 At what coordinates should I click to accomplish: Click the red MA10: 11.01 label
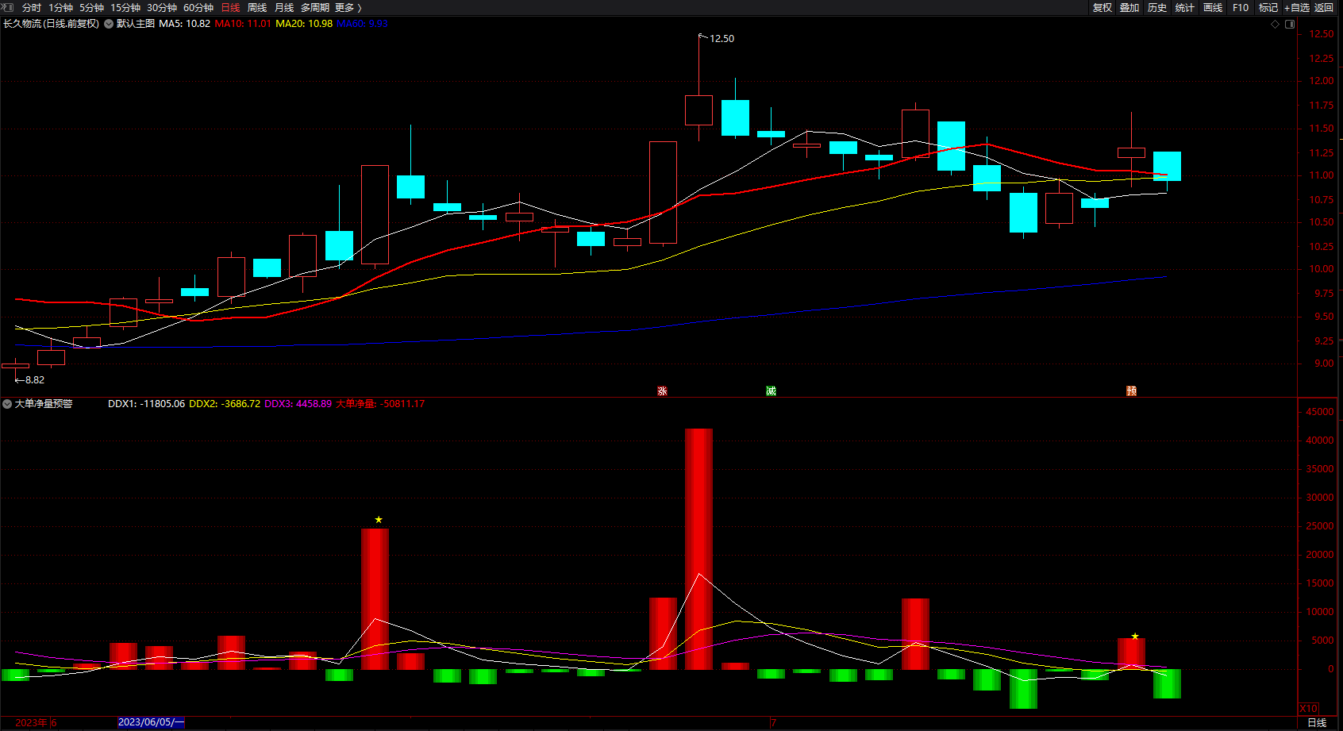point(243,24)
